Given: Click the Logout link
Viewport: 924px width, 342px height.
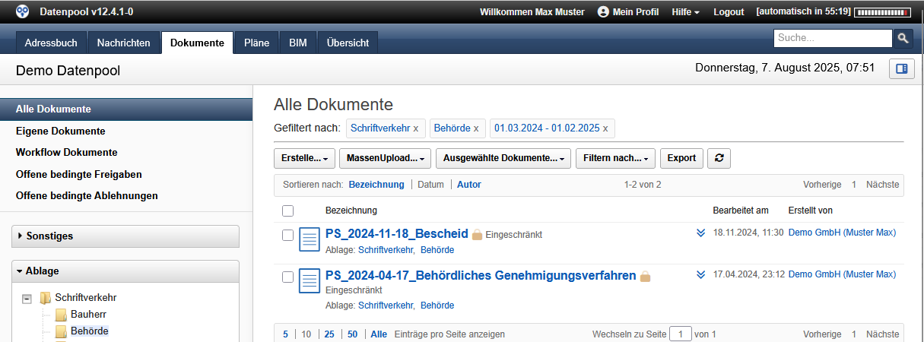Looking at the screenshot, I should tap(729, 12).
